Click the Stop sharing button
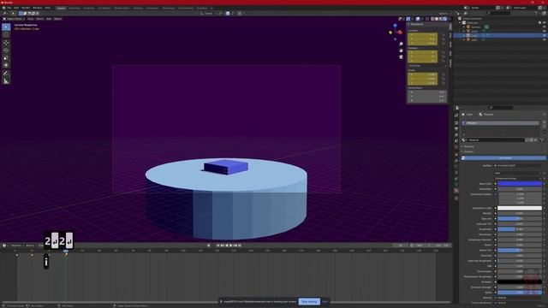The height and width of the screenshot is (308, 548). (x=309, y=302)
